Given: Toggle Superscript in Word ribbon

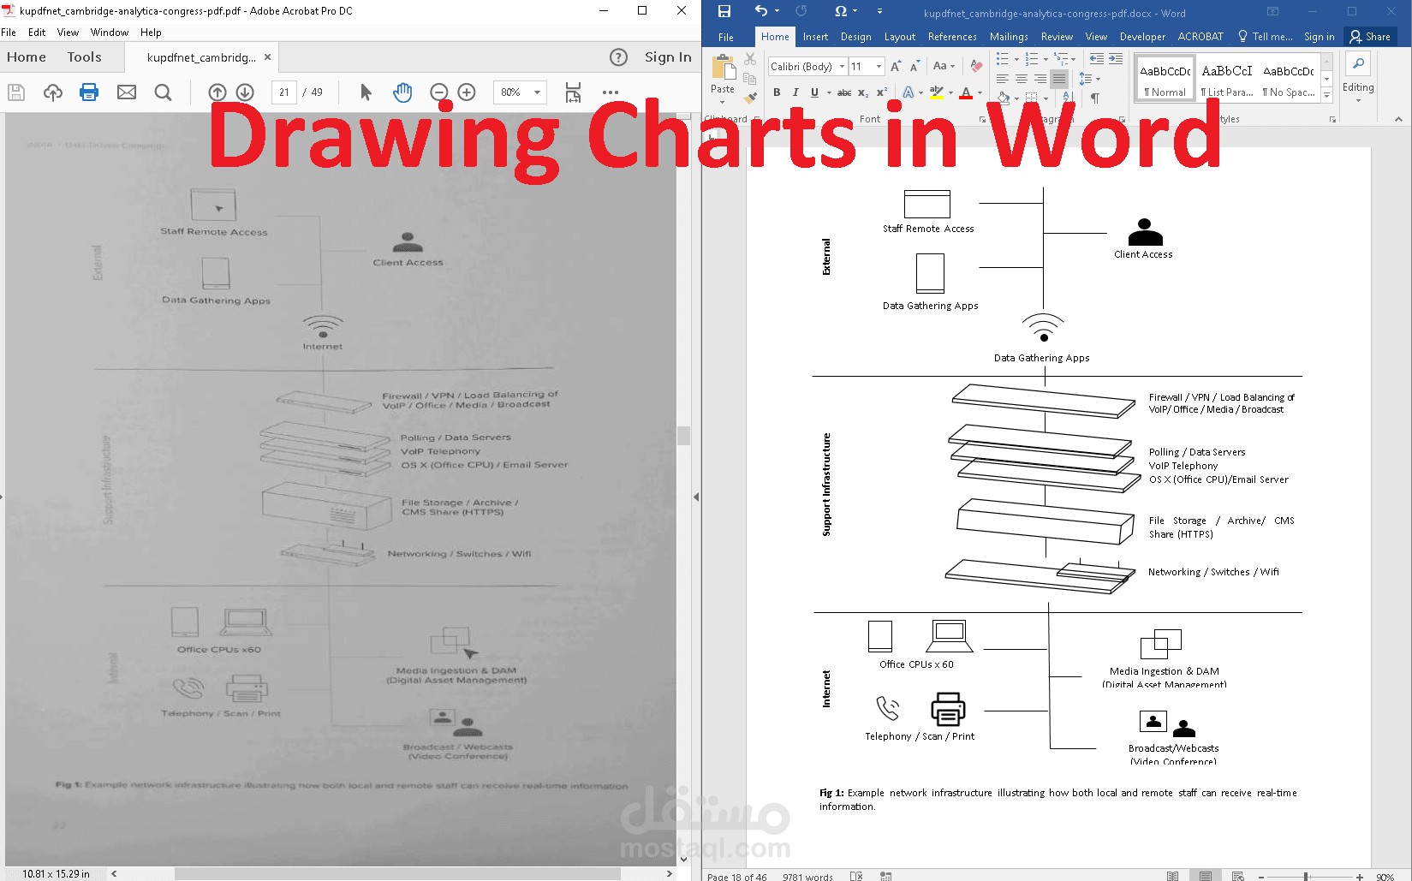Looking at the screenshot, I should [x=881, y=92].
